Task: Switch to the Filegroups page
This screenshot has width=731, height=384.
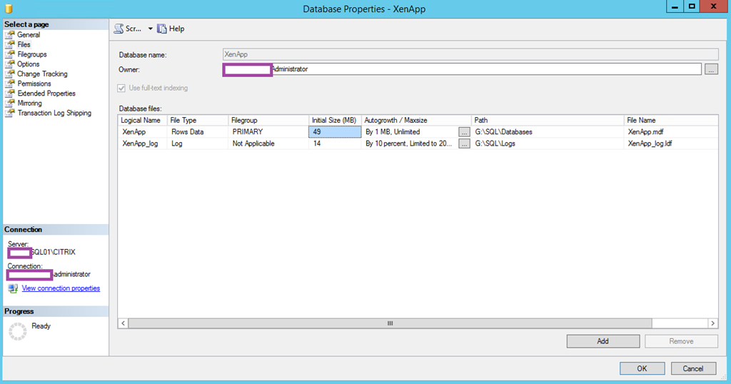Action: (x=32, y=54)
